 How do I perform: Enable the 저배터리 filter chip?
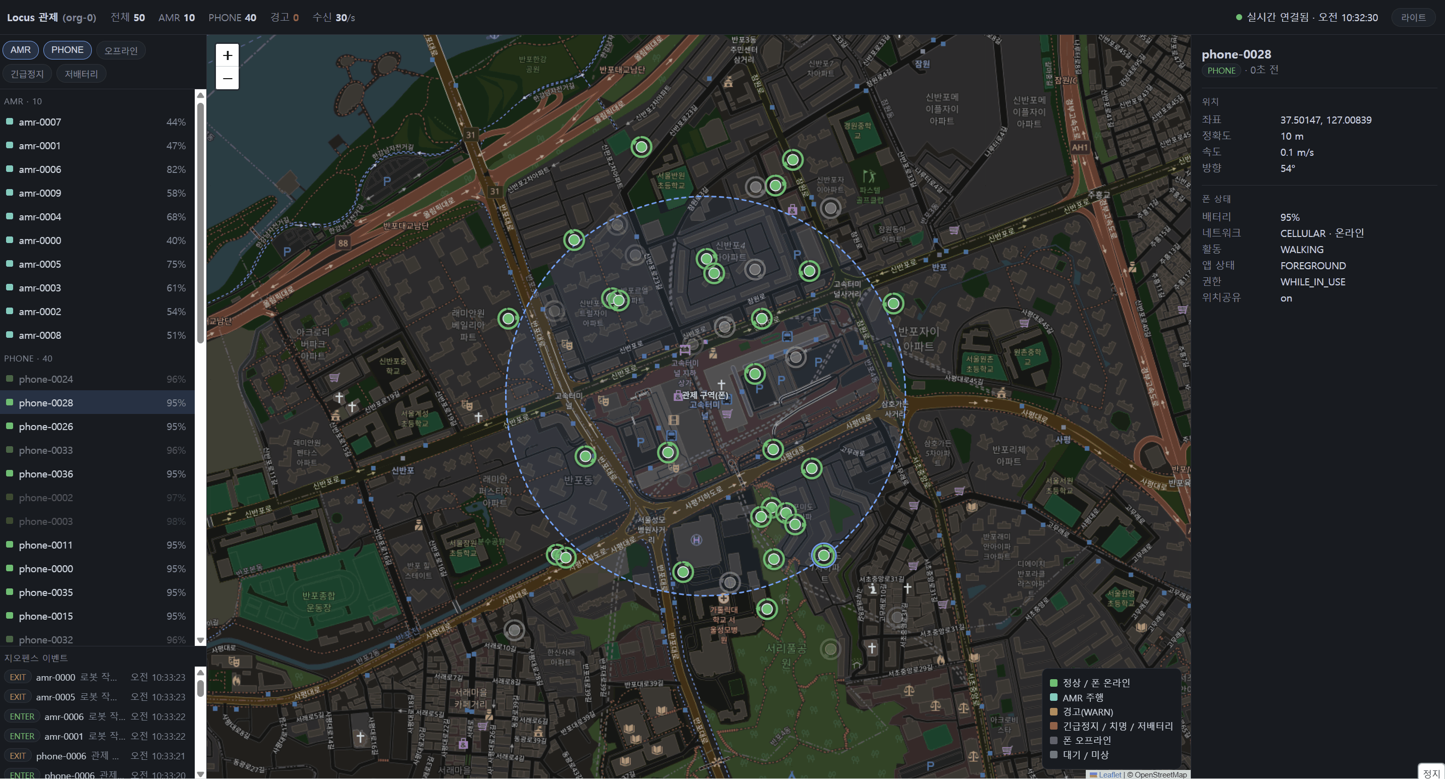point(81,74)
